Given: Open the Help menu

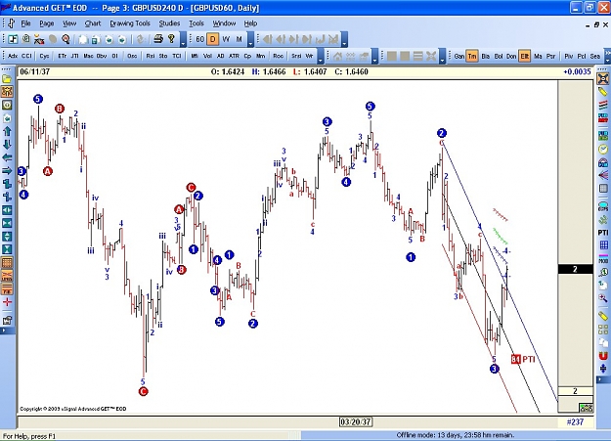Looking at the screenshot, I should (x=250, y=23).
